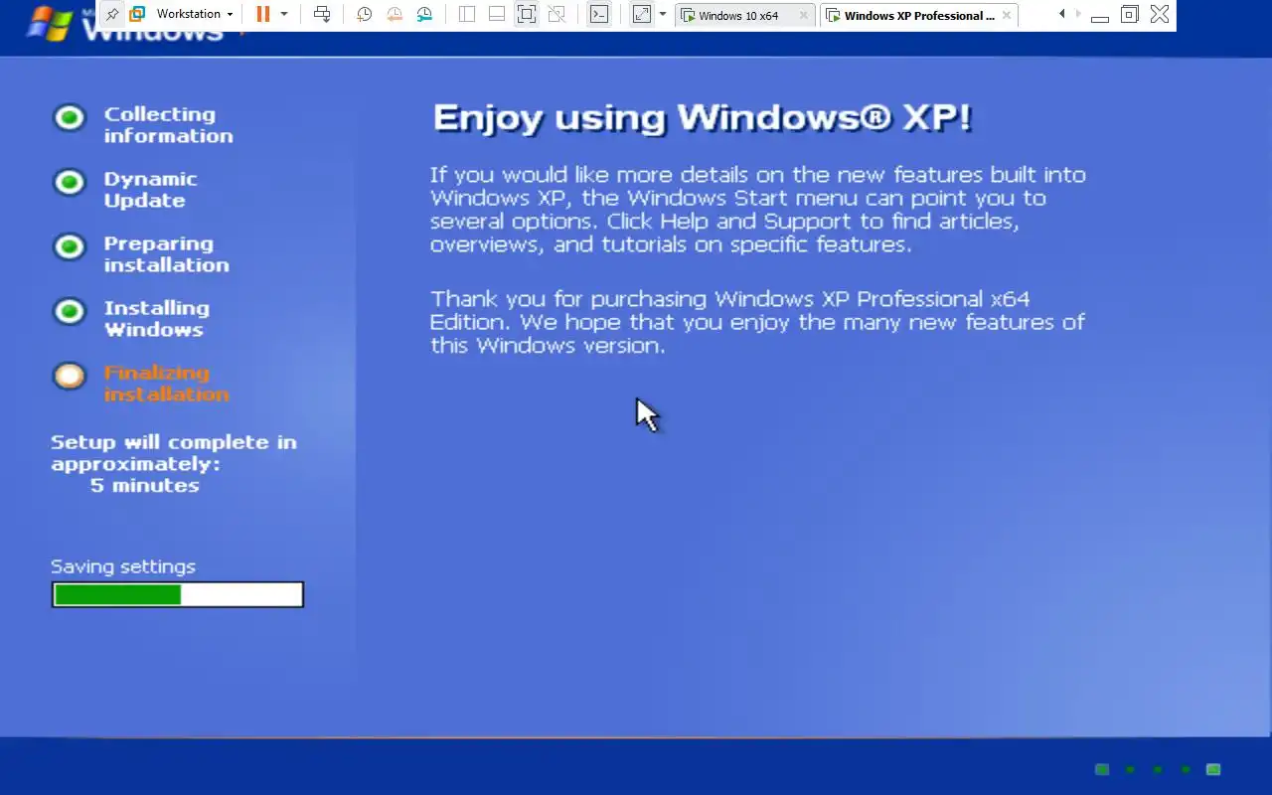1272x795 pixels.
Task: Open the snapshot manager
Action: (424, 14)
